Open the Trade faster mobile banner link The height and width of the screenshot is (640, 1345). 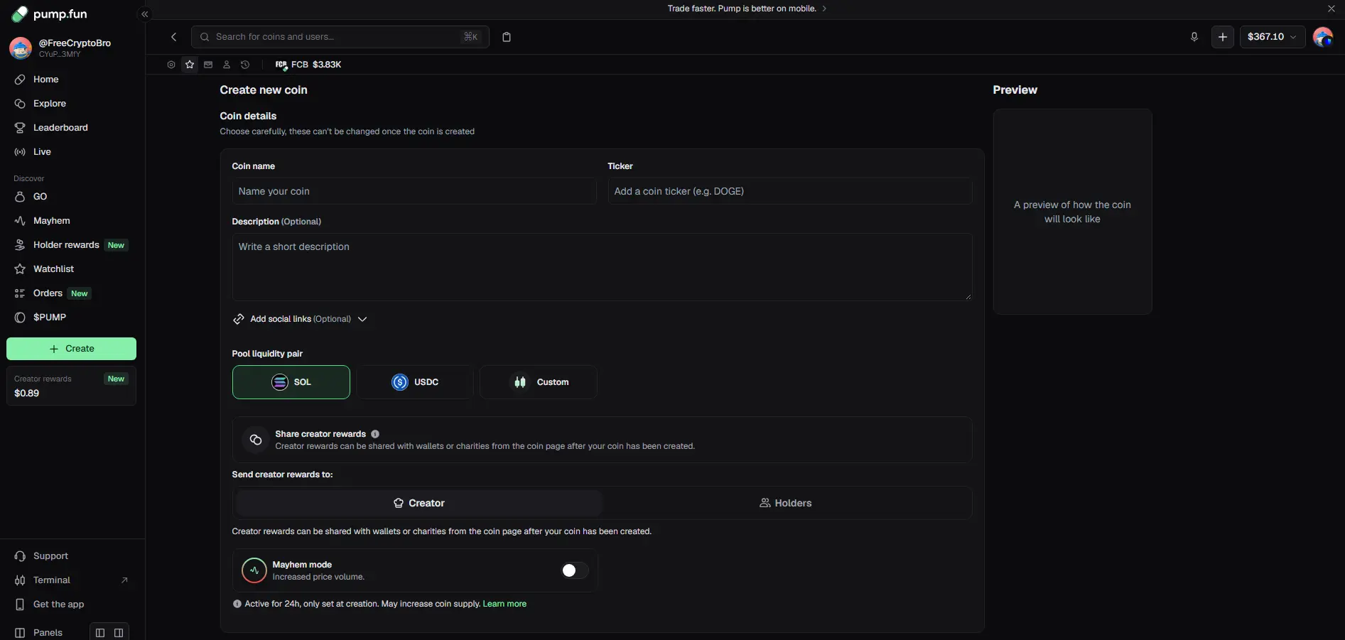point(747,9)
